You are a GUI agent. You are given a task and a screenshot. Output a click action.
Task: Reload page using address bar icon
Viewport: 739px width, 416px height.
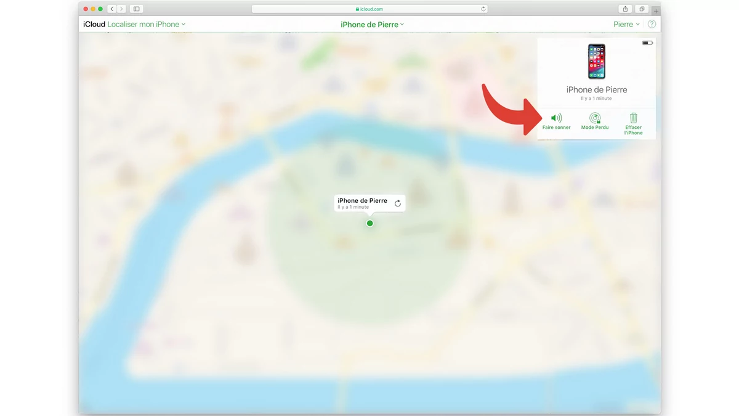(x=483, y=9)
